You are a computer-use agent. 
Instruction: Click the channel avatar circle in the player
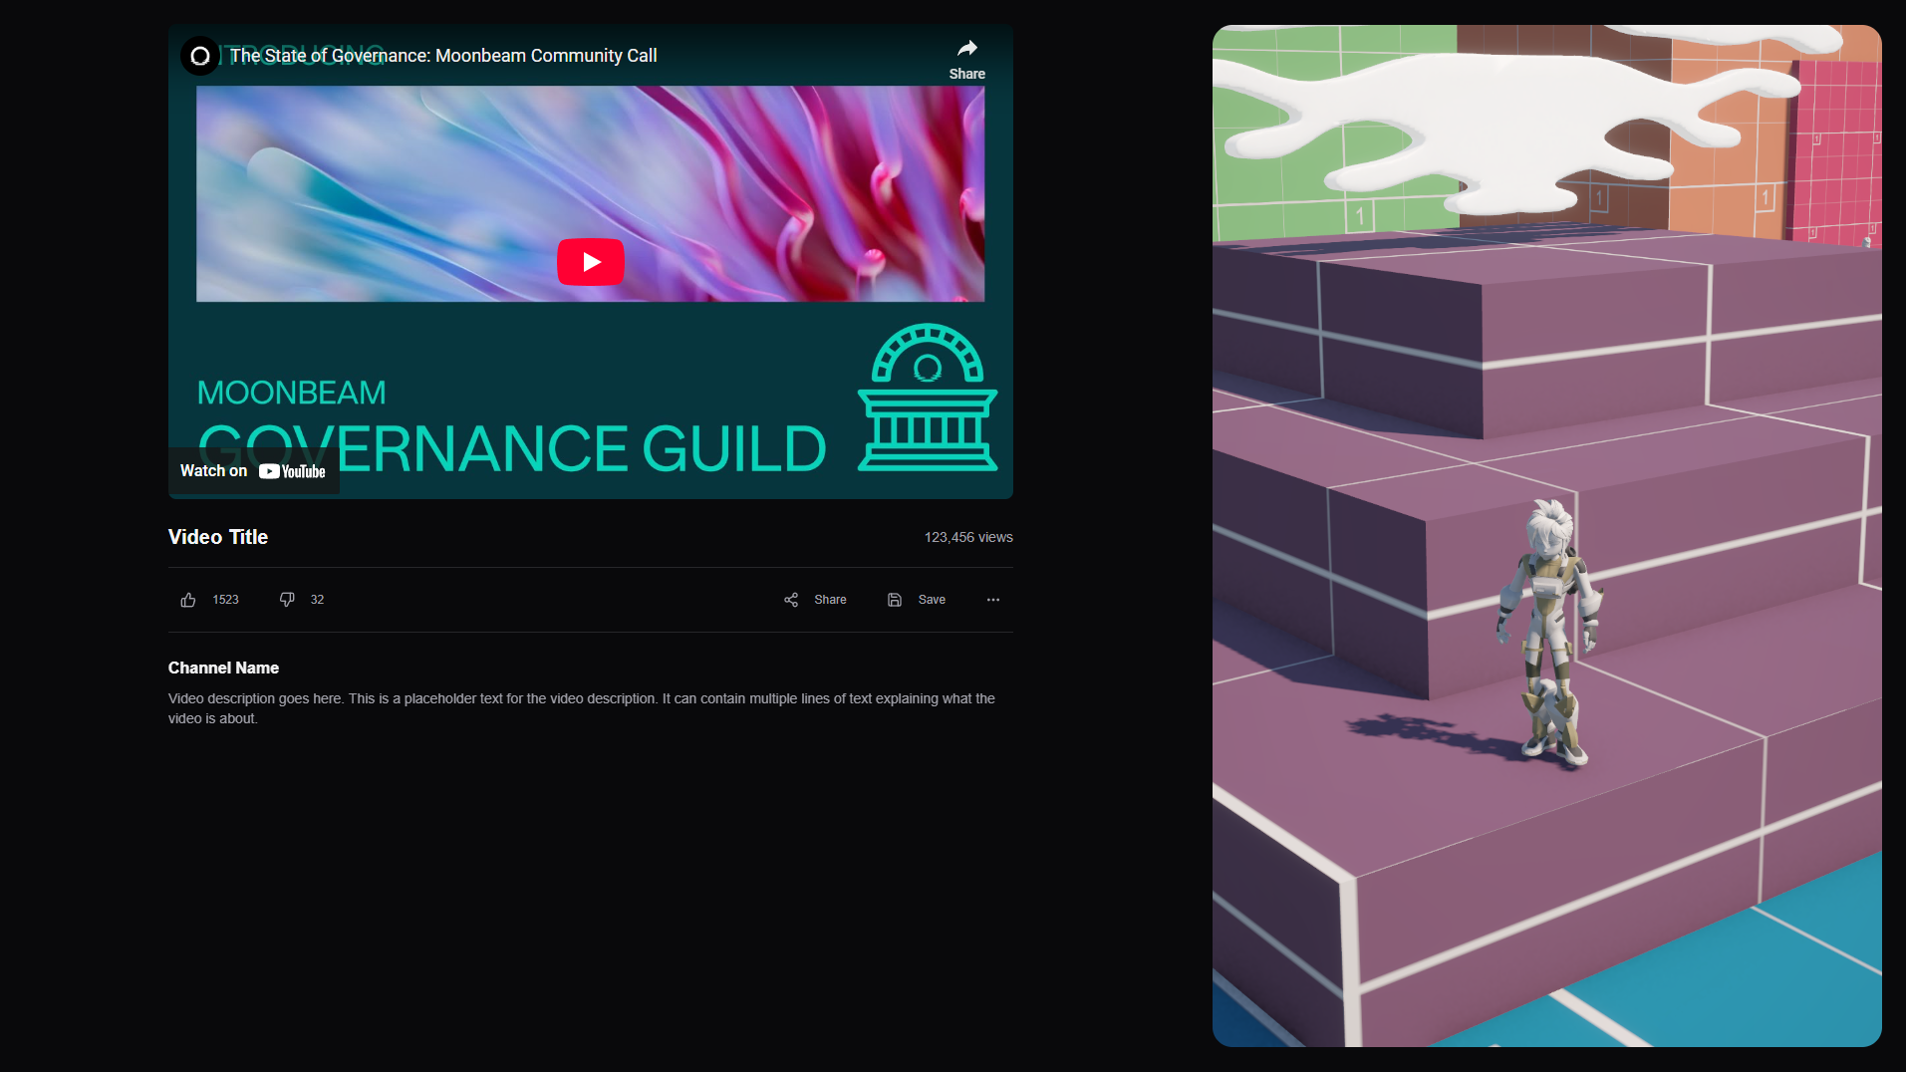tap(199, 56)
